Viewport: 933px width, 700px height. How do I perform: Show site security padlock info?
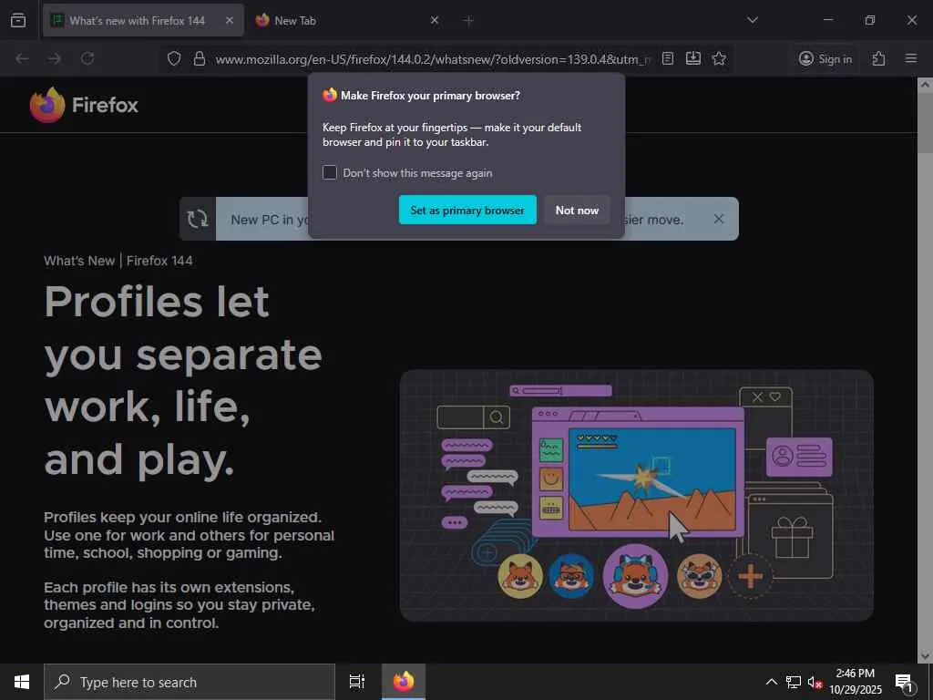coord(200,58)
